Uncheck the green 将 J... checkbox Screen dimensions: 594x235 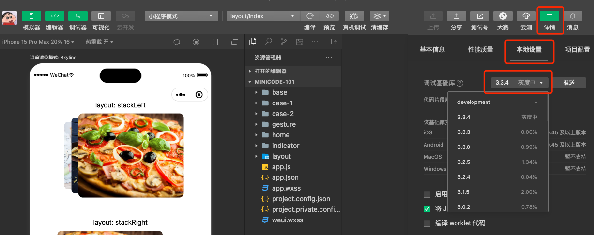pyautogui.click(x=427, y=209)
